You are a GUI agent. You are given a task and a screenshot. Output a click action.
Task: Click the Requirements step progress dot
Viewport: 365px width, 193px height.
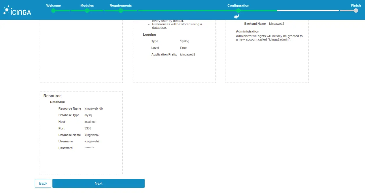[121, 10]
